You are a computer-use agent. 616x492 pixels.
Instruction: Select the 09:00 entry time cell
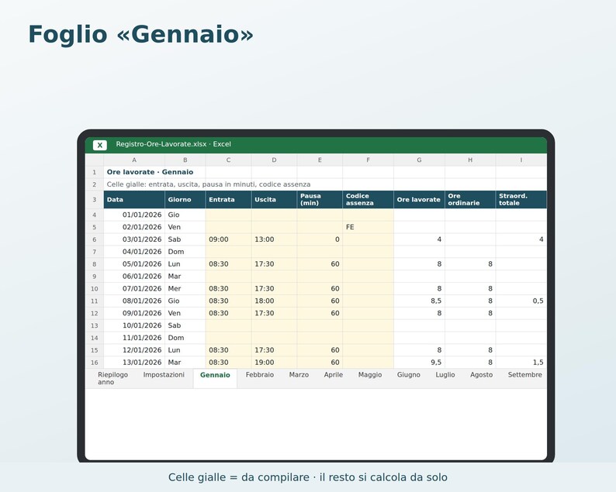(228, 239)
